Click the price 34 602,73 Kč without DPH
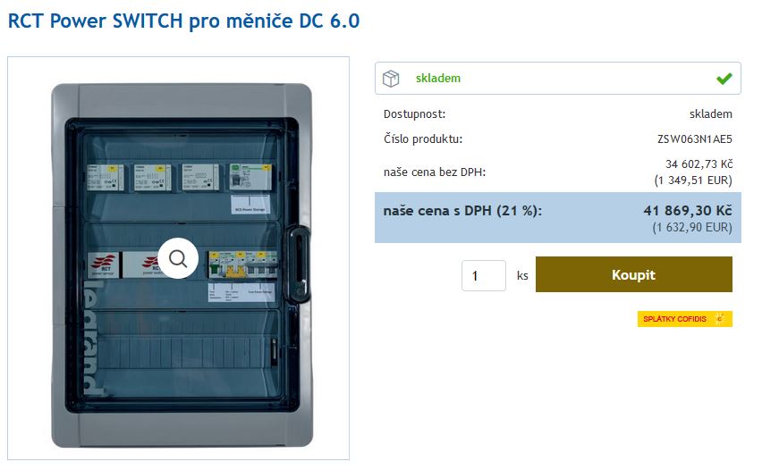762x470 pixels. point(698,164)
